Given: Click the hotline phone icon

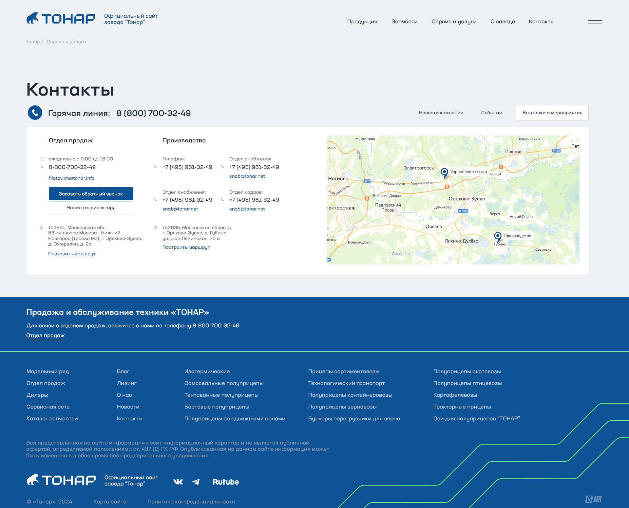Looking at the screenshot, I should coord(35,113).
